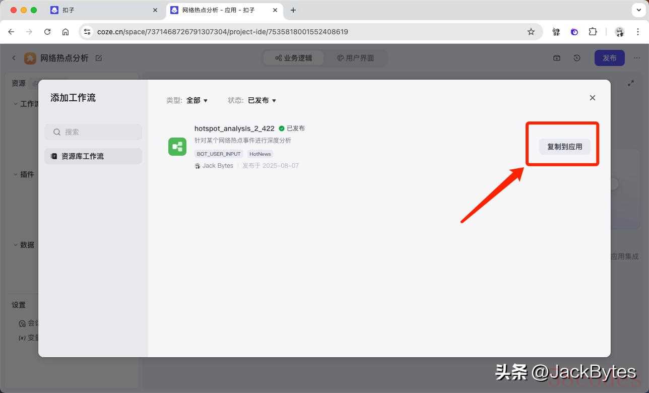649x393 pixels.
Task: Click the author name Jack Bytes
Action: 218,166
